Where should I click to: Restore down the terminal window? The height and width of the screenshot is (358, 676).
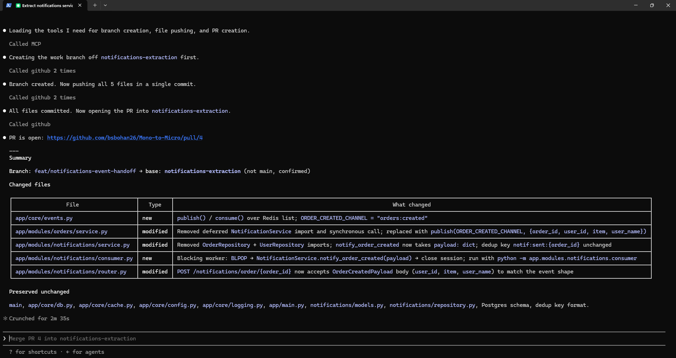pyautogui.click(x=652, y=5)
